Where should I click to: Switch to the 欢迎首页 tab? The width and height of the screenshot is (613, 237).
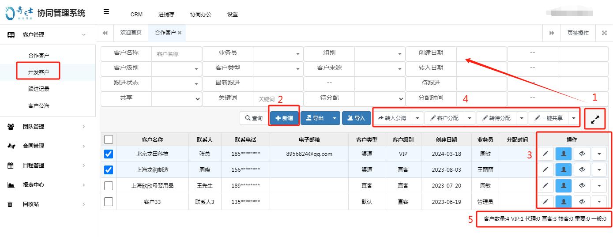(x=131, y=33)
